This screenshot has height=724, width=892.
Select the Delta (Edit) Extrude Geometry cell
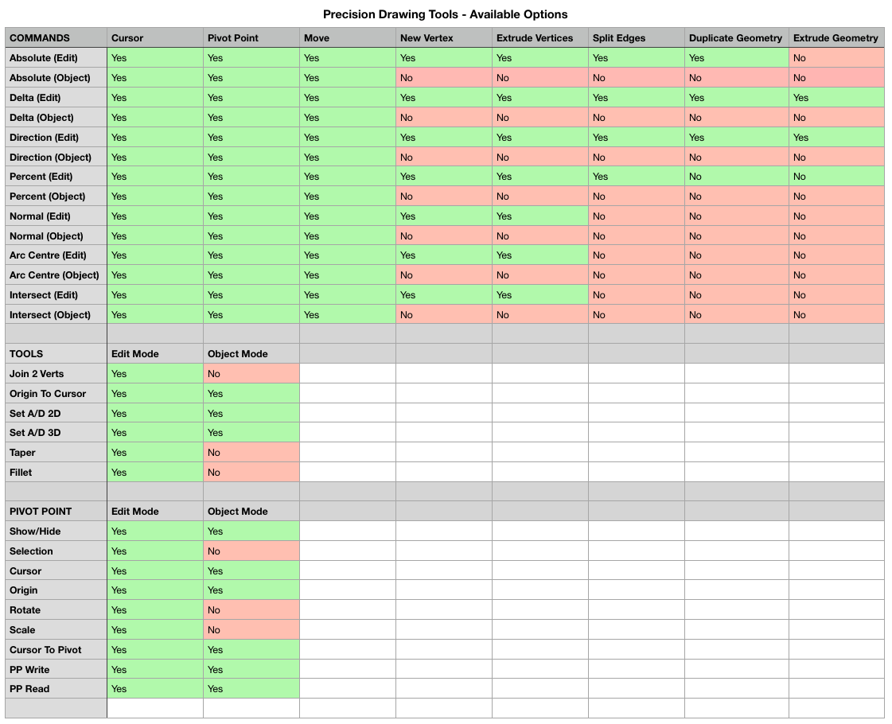[836, 98]
